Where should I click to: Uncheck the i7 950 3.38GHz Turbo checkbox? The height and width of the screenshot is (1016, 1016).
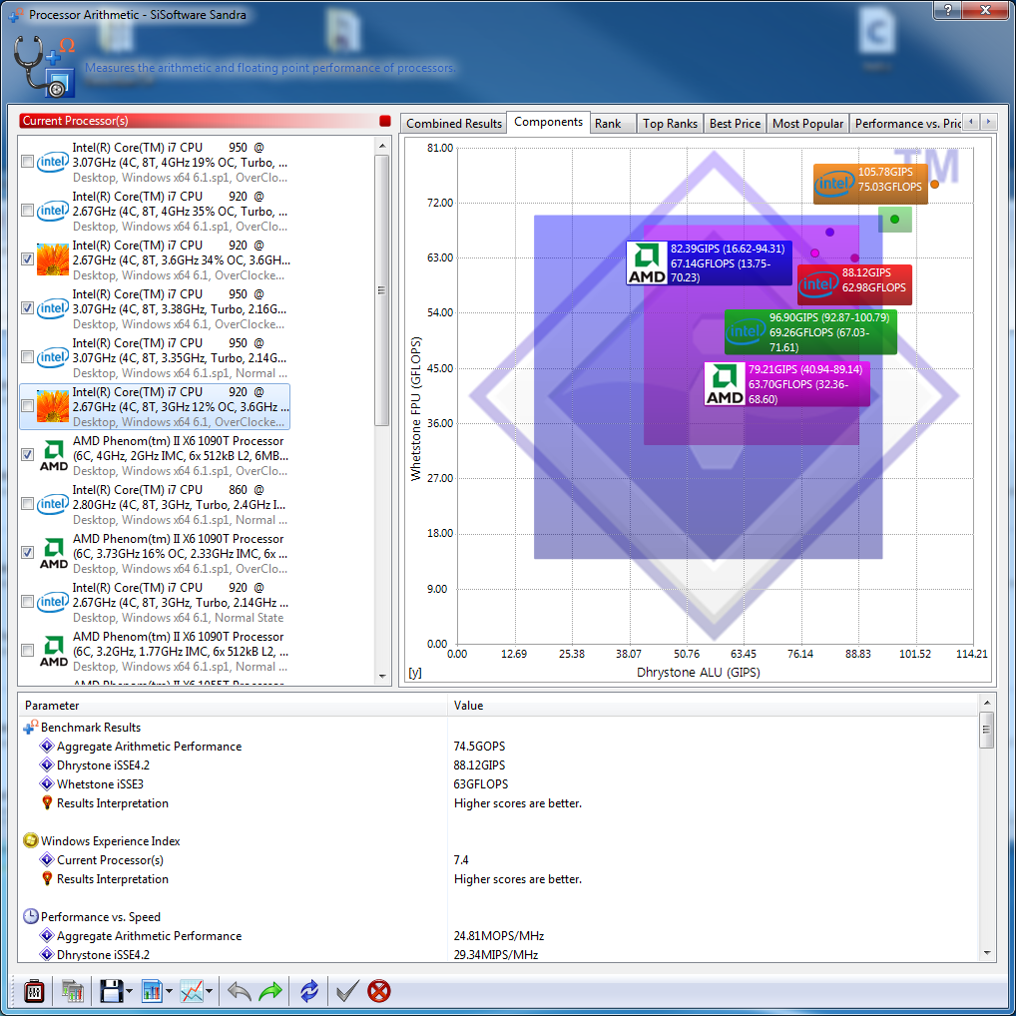27,308
